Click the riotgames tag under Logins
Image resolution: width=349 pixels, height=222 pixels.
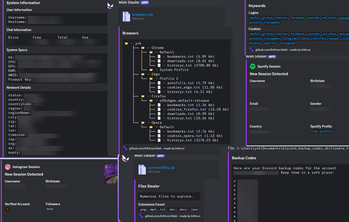point(272,22)
